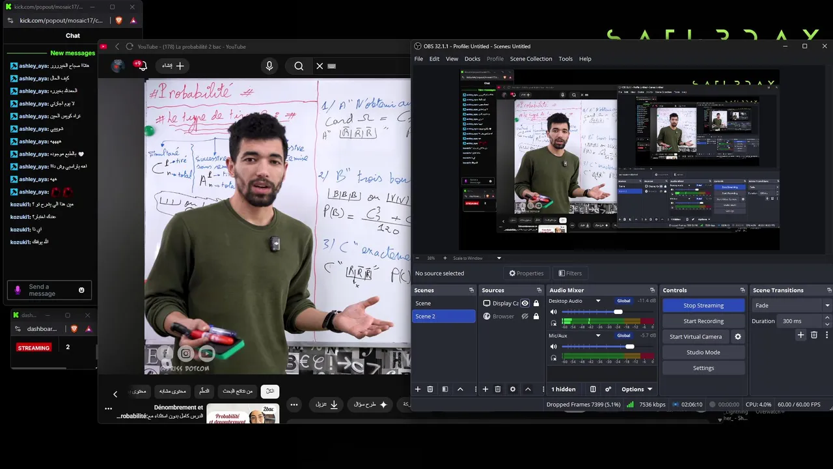Select Scene in Scenes list
The image size is (833, 469).
tap(444, 304)
